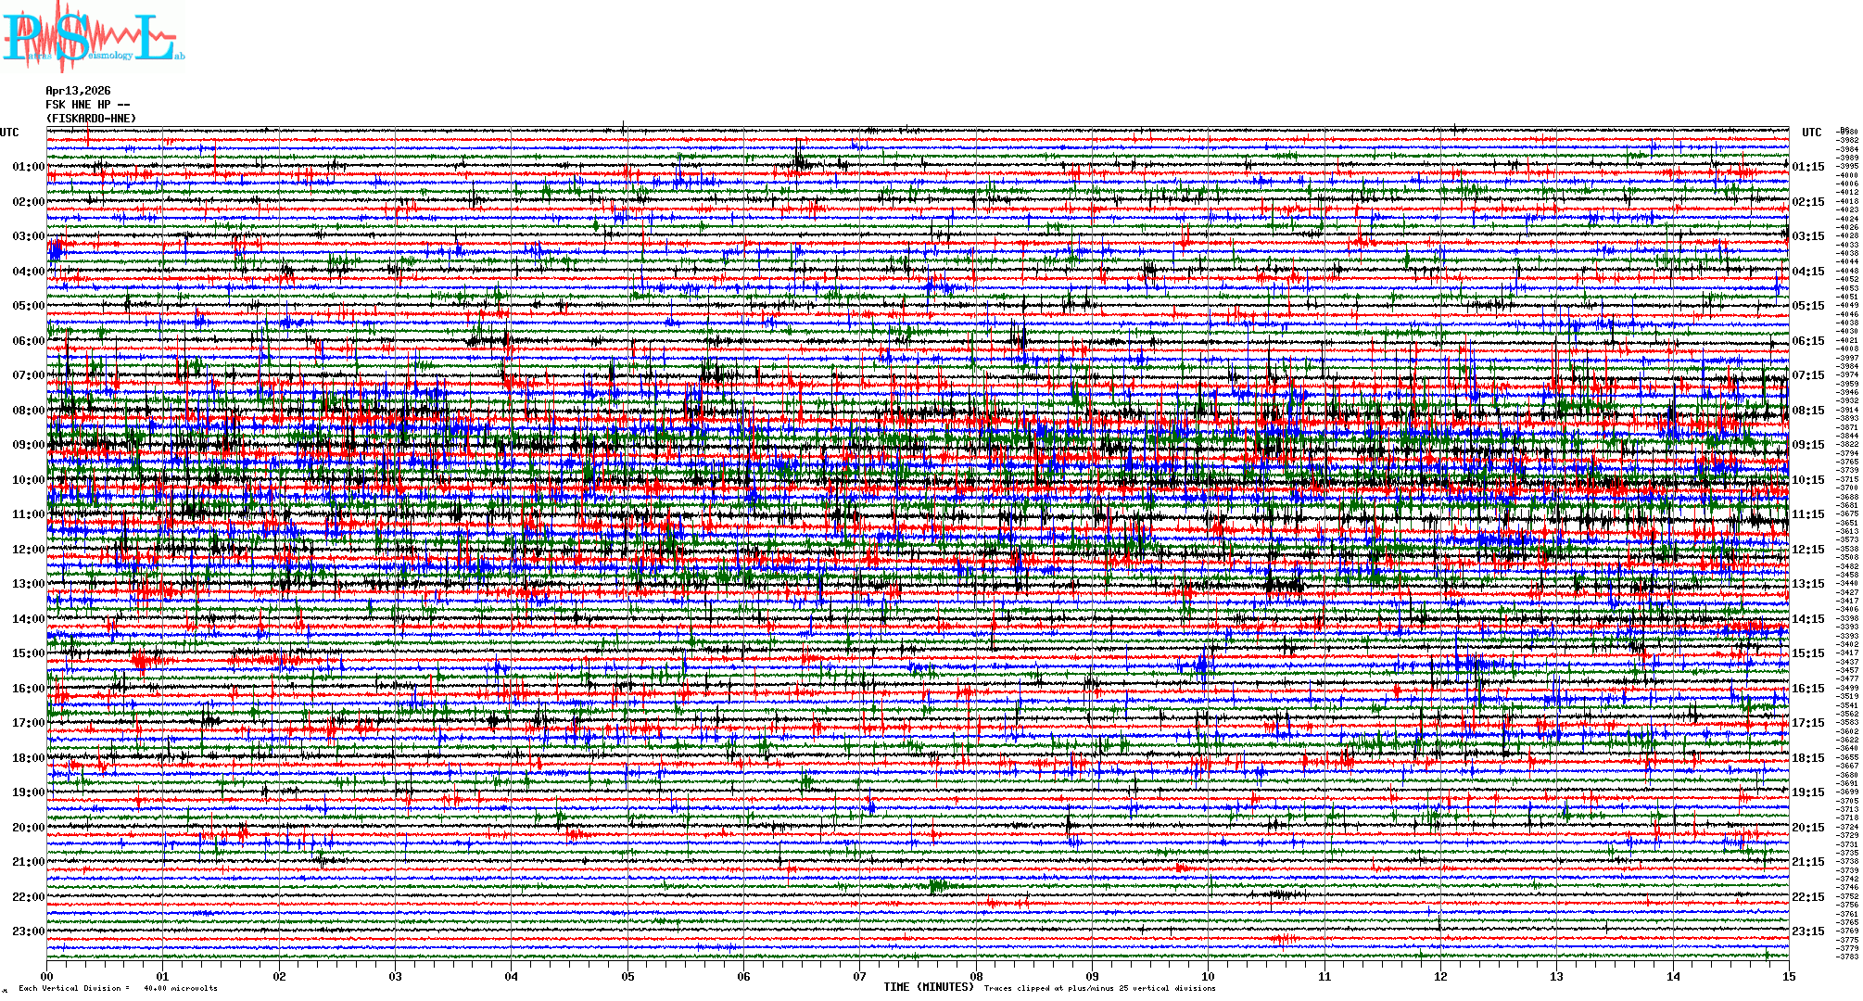Click the PSL Seismology Lab logo
This screenshot has height=1001, width=1863.
(93, 37)
